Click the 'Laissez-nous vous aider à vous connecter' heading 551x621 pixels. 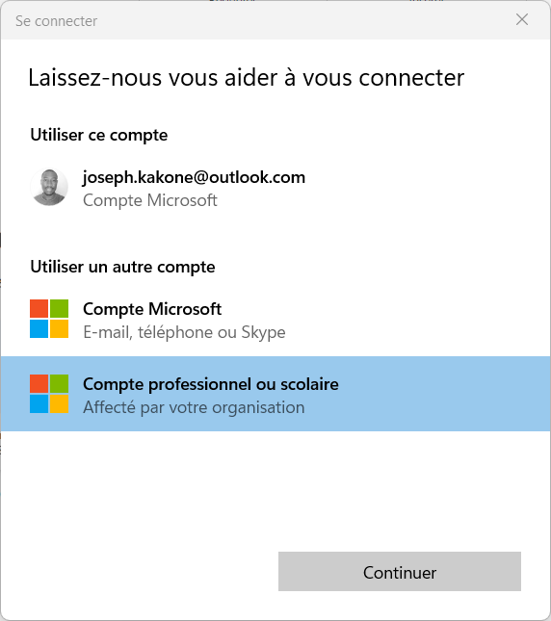click(246, 78)
